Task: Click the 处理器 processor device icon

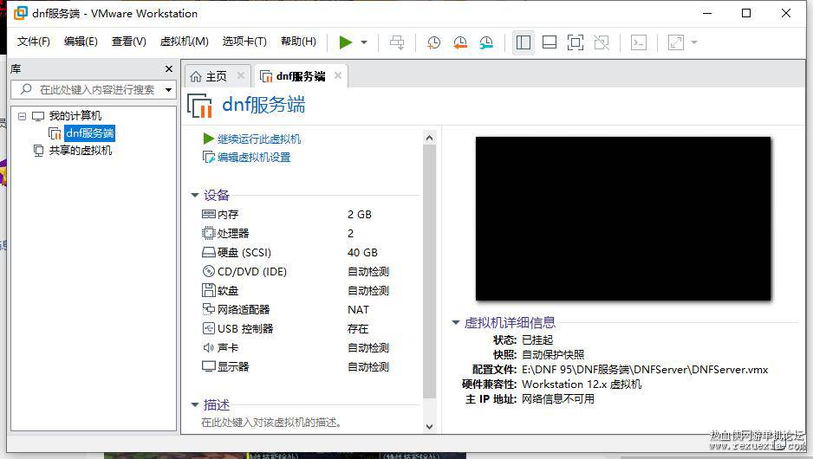Action: point(208,233)
